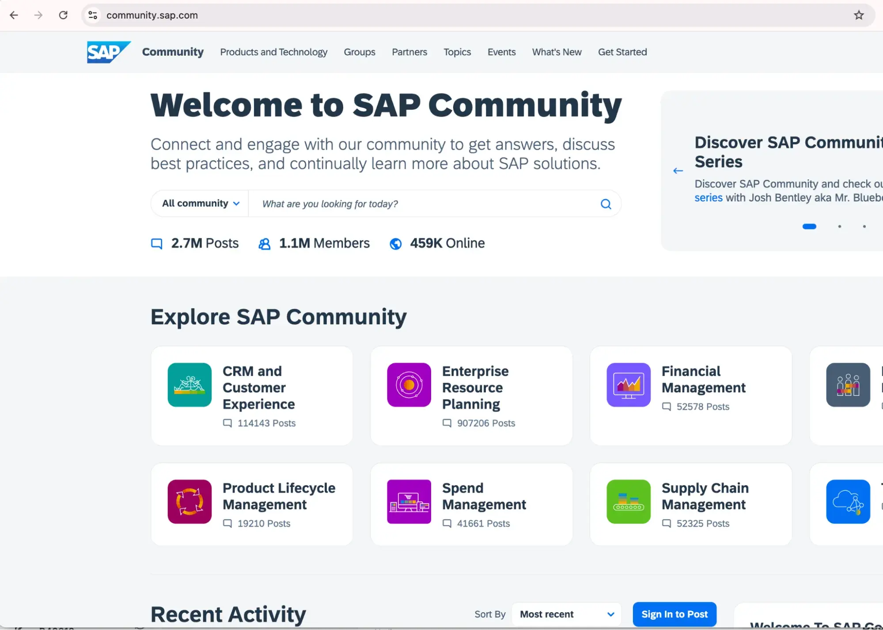Bookmark this page with the star icon
883x630 pixels.
(x=859, y=15)
